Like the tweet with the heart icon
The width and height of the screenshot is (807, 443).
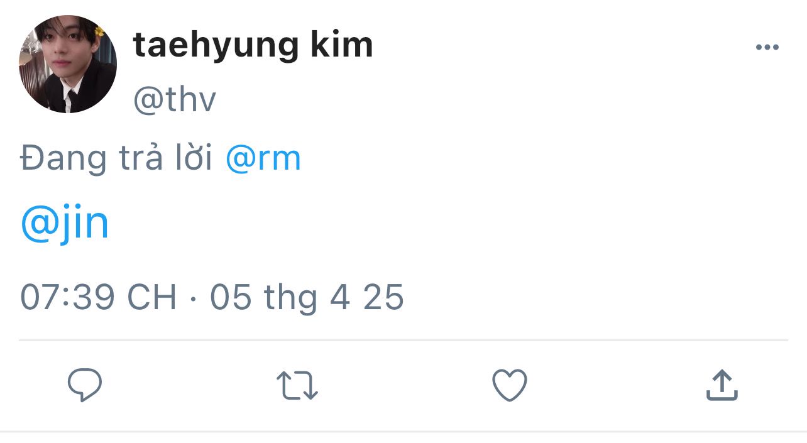click(x=509, y=385)
